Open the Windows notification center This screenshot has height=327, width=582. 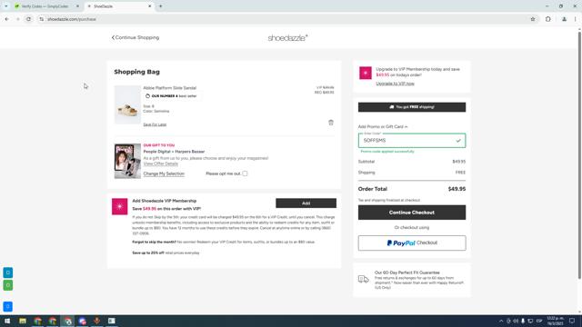click(x=572, y=321)
